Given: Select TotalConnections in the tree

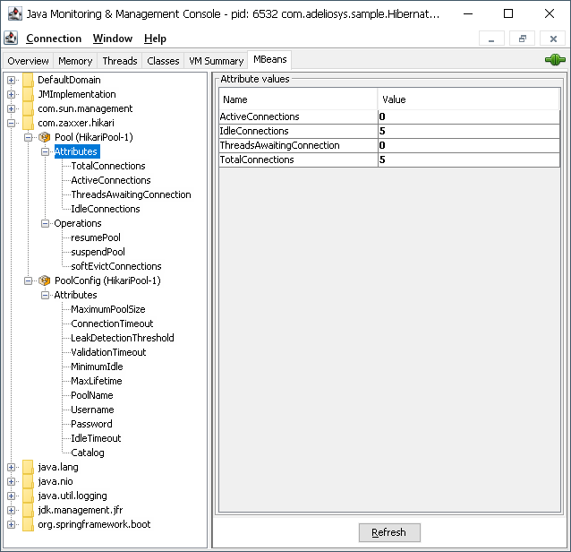Looking at the screenshot, I should coord(108,166).
